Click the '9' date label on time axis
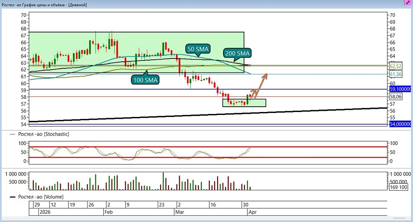 (128, 205)
